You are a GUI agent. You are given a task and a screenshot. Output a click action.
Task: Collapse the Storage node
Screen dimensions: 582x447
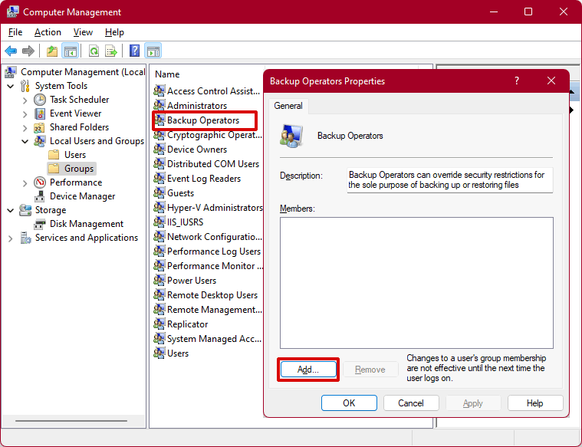click(x=11, y=211)
